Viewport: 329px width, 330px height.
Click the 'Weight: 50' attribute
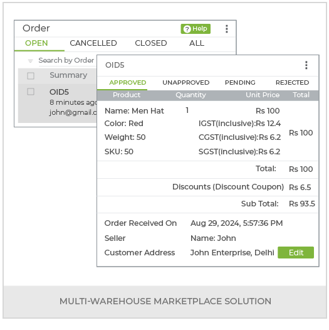click(125, 137)
